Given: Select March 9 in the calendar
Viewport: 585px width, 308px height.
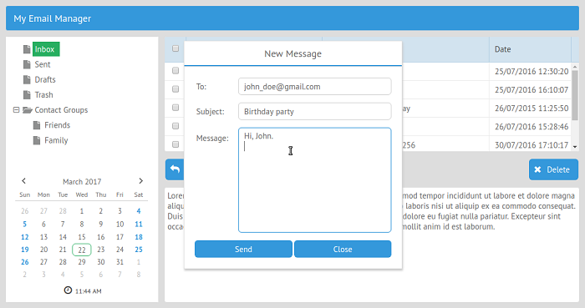Looking at the screenshot, I should pos(101,225).
